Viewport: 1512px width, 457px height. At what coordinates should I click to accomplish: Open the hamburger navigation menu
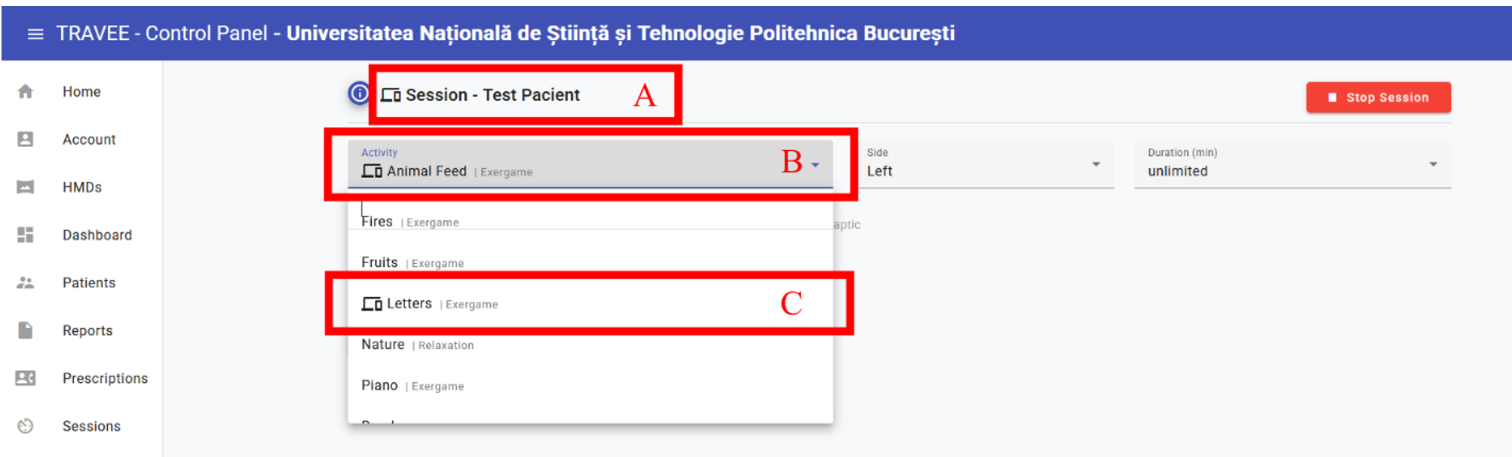tap(35, 34)
